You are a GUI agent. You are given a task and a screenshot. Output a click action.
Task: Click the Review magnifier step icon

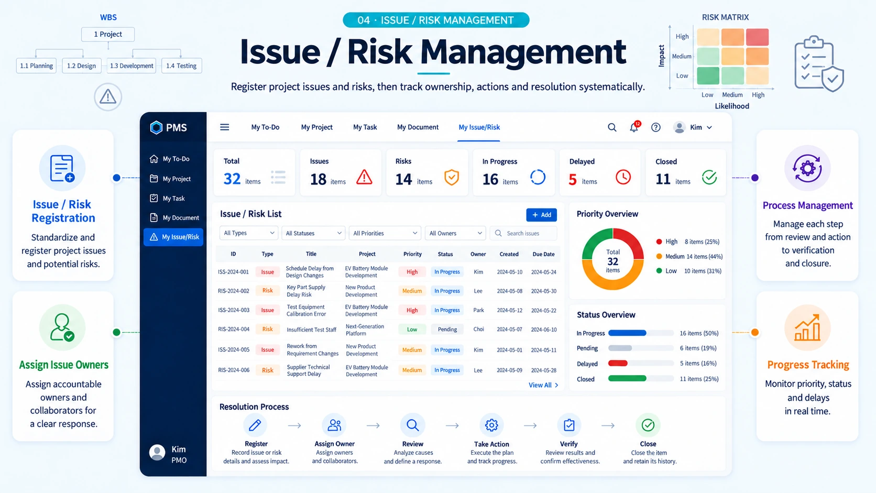point(413,425)
